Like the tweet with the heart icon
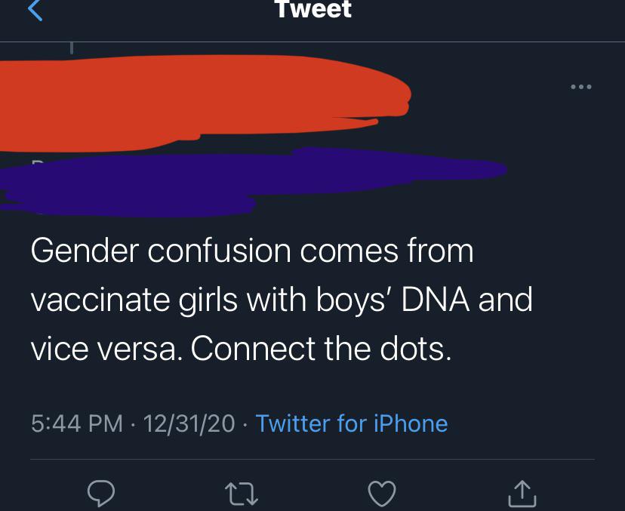 [381, 493]
